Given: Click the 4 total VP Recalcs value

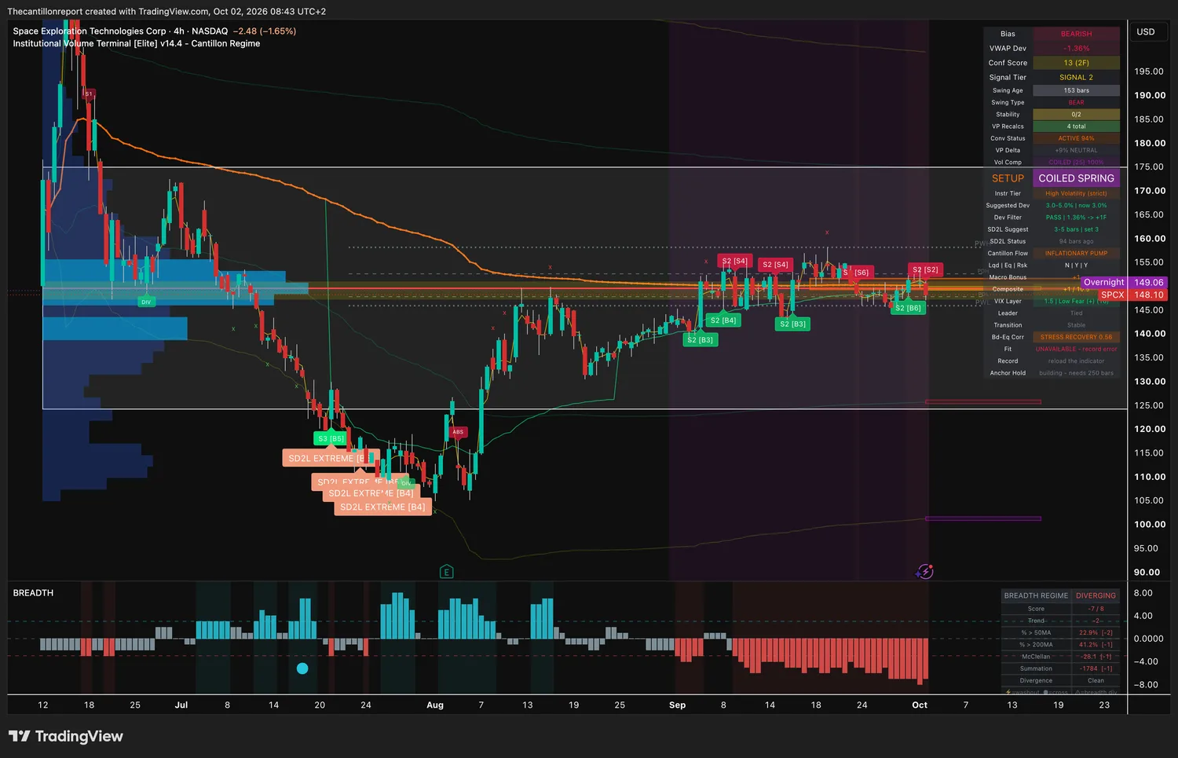Looking at the screenshot, I should coord(1076,126).
